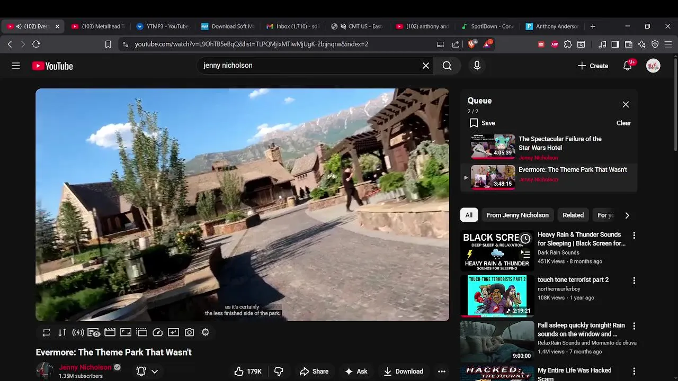The image size is (678, 381).
Task: Toggle browser sidebar panel icon
Action: 615,44
